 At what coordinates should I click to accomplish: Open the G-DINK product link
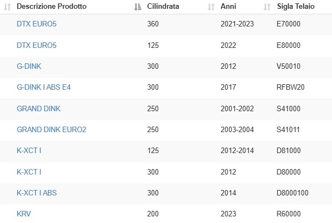pos(29,66)
